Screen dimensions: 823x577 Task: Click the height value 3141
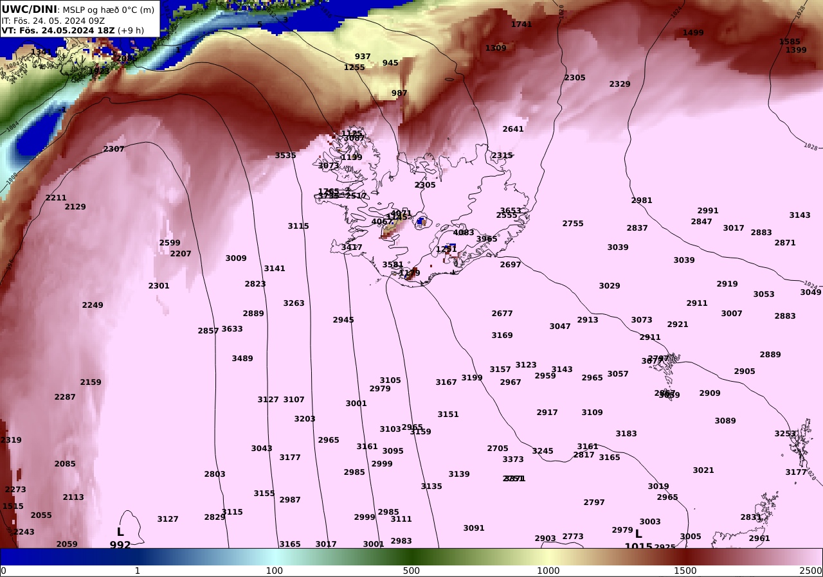point(275,269)
